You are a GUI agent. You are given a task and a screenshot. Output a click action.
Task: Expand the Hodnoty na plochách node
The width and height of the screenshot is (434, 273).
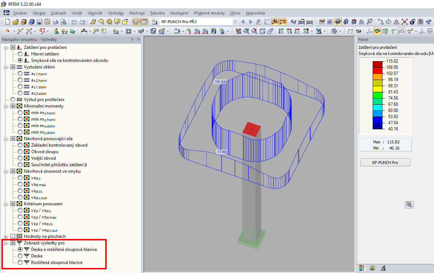pyautogui.click(x=5, y=236)
